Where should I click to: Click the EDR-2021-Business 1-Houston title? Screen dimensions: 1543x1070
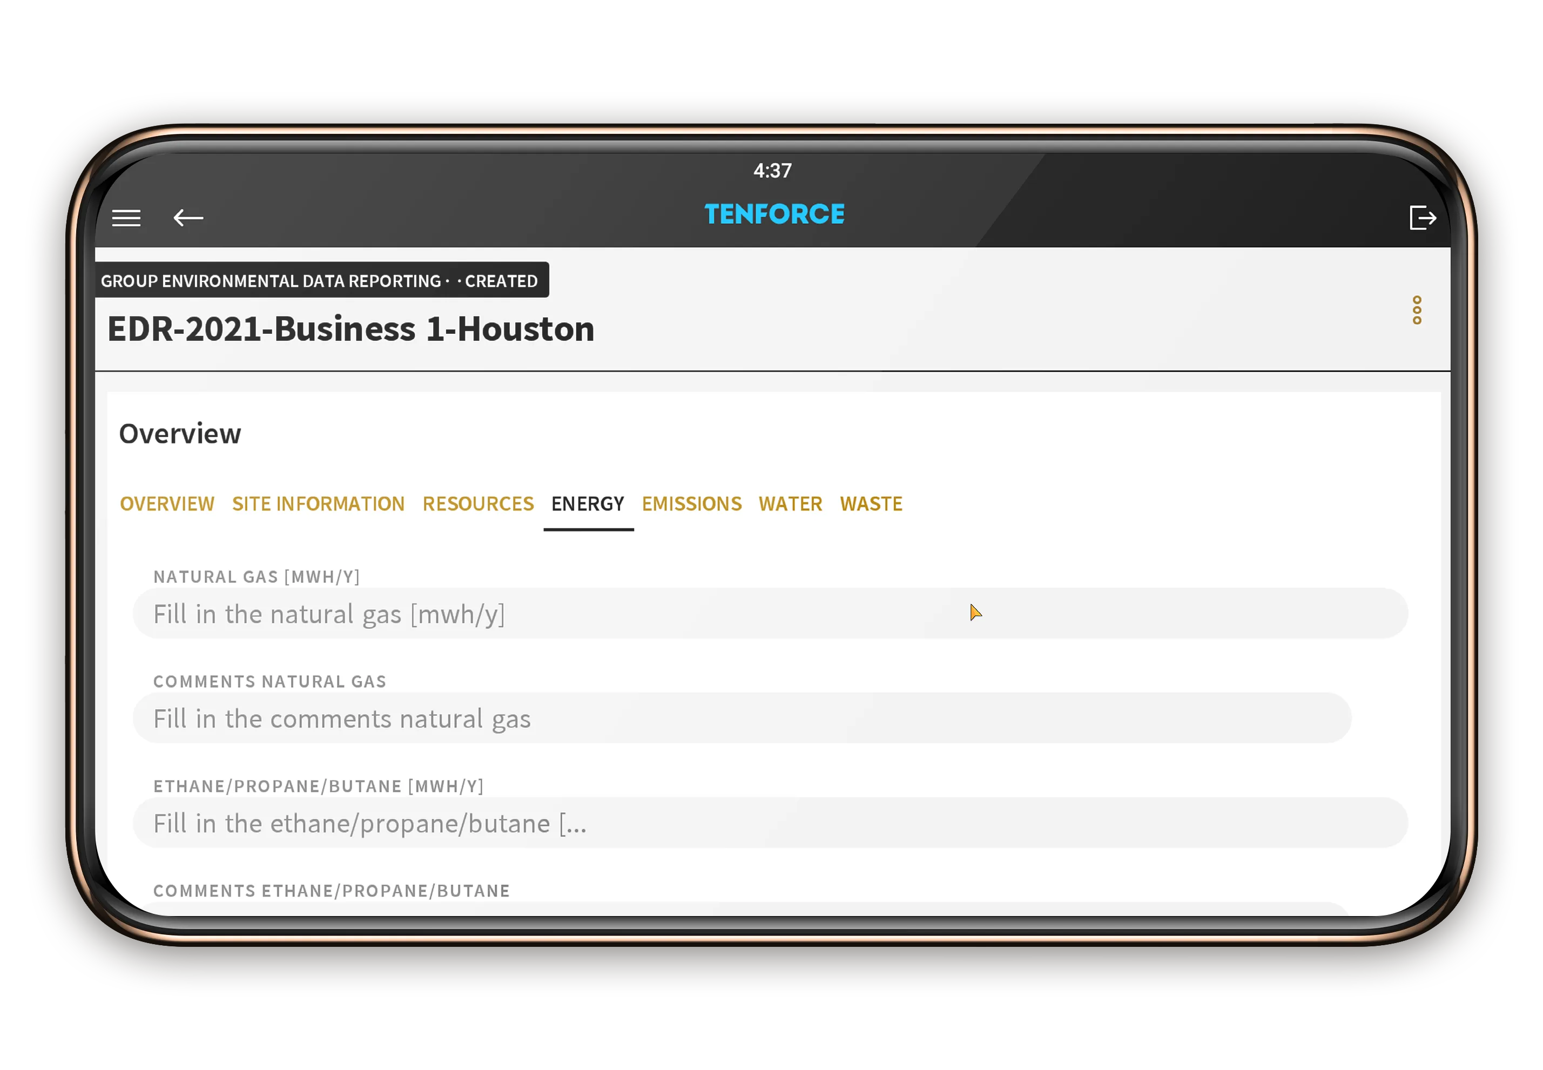click(351, 329)
